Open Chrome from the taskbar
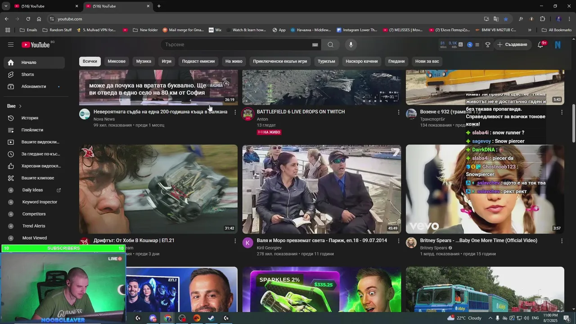The width and height of the screenshot is (576, 324). [x=168, y=318]
